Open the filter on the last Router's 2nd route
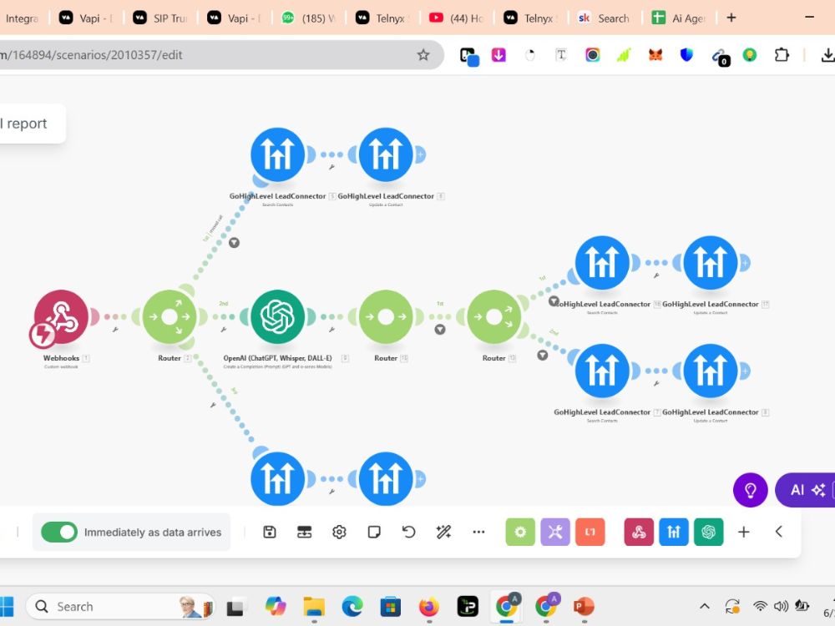 (x=542, y=355)
